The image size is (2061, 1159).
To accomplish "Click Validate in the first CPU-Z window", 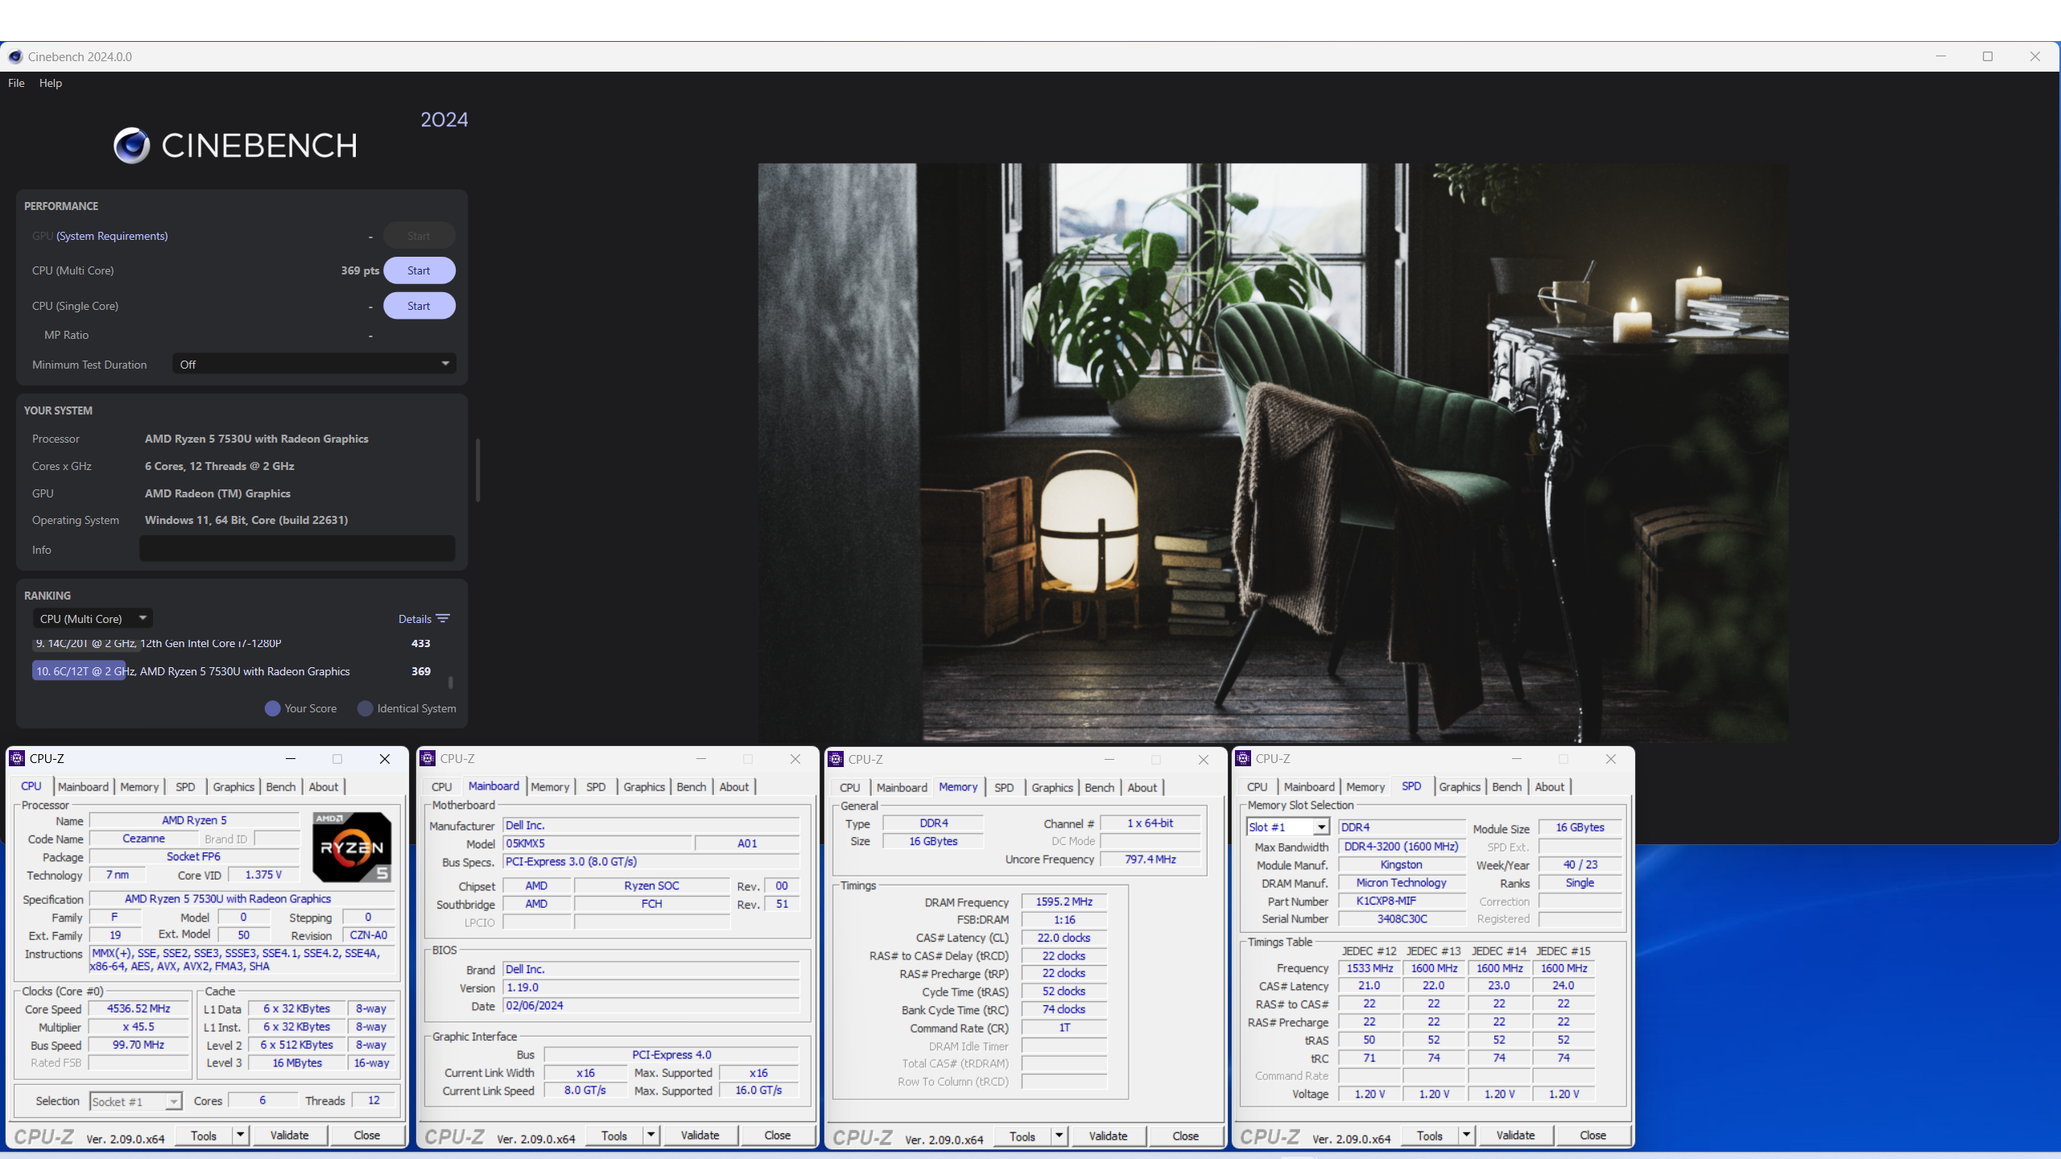I will coord(290,1135).
